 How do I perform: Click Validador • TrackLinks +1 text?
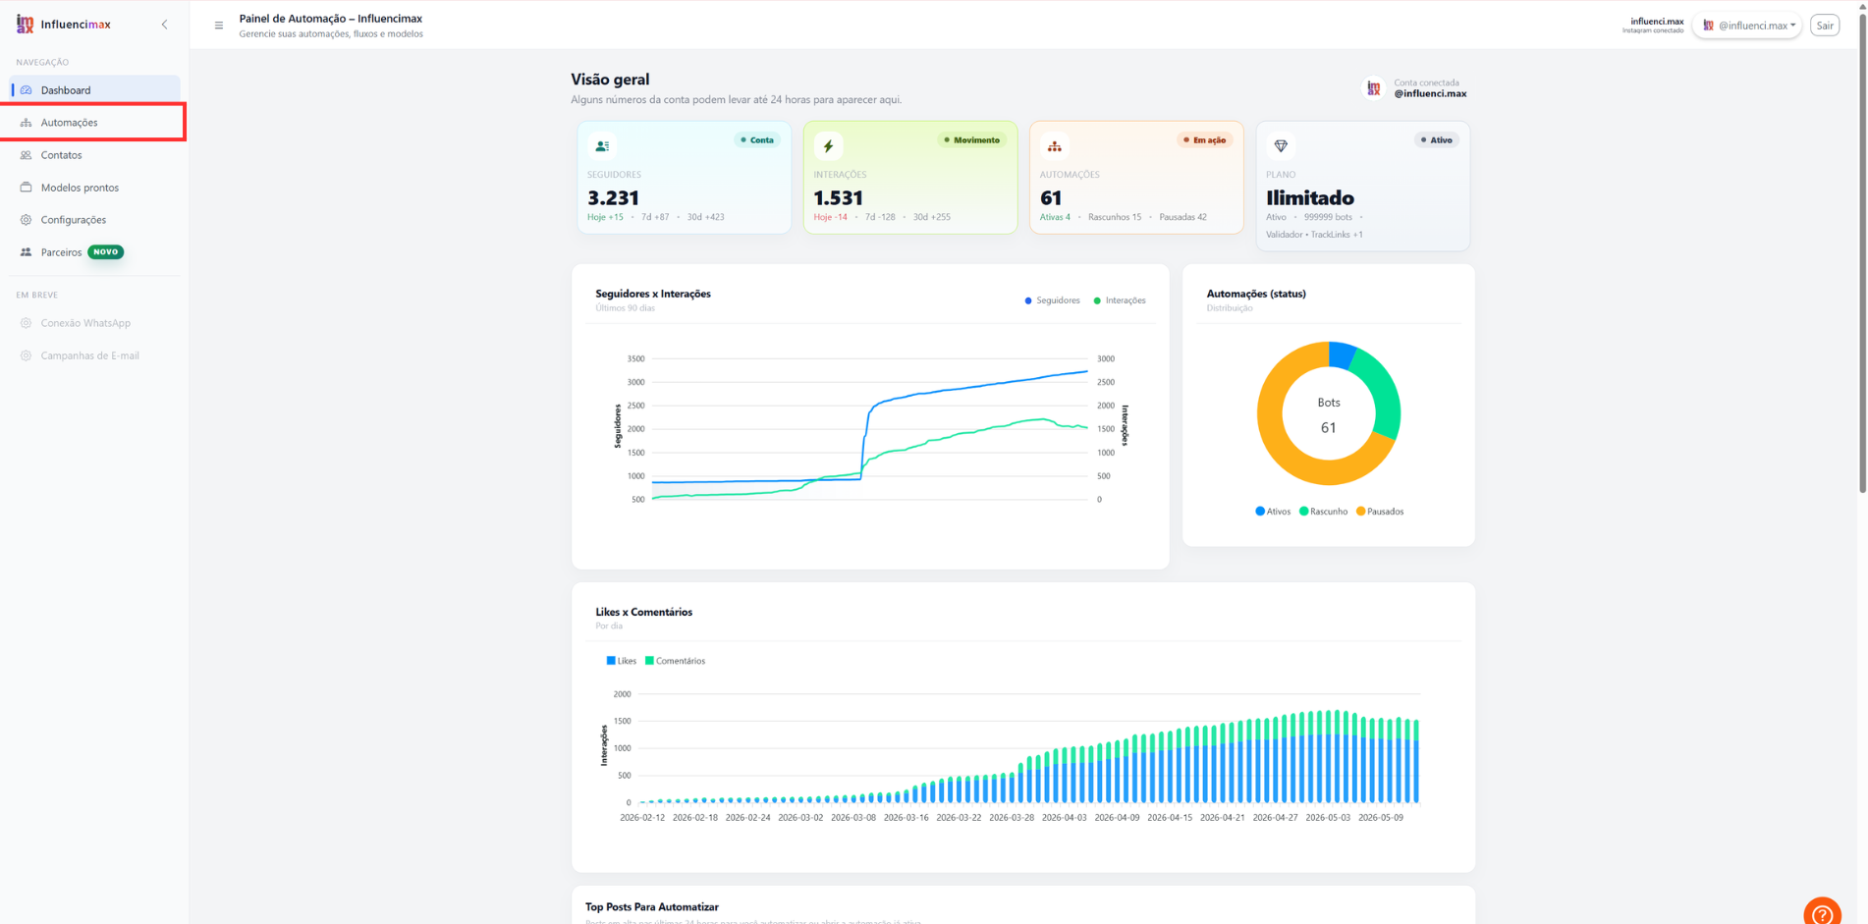point(1314,235)
